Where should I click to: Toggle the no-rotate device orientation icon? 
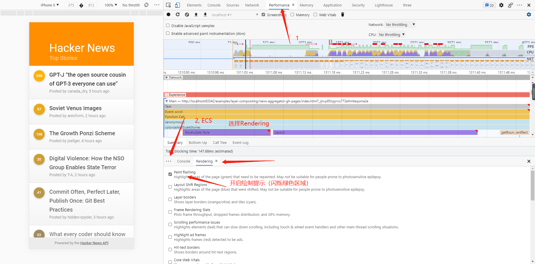[x=147, y=5]
